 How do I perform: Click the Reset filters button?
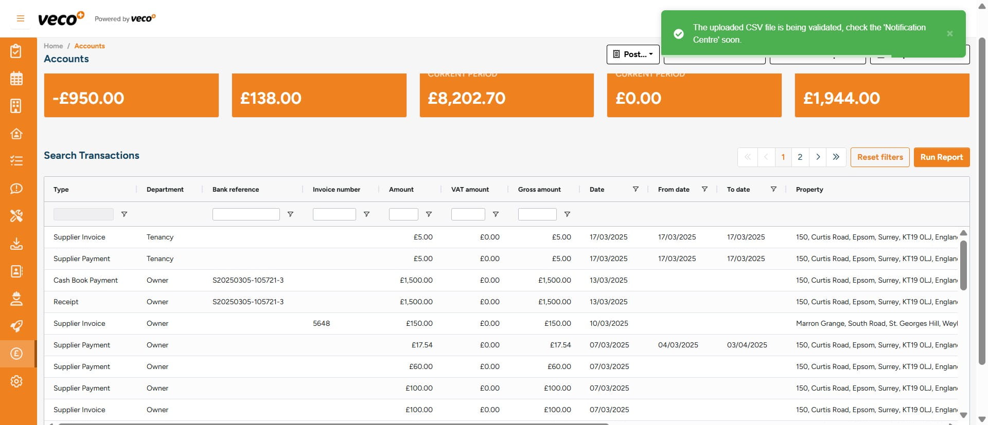[879, 157]
